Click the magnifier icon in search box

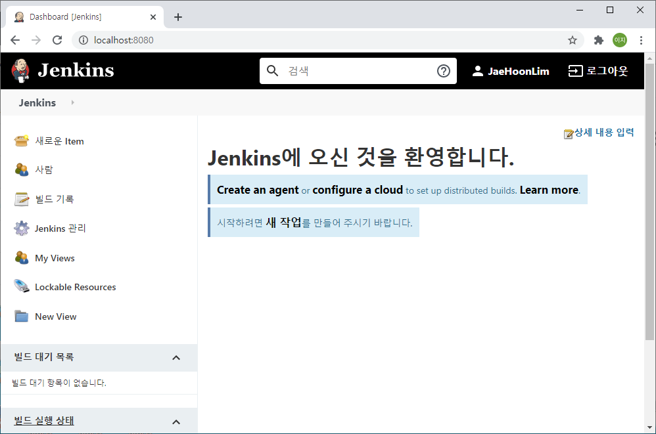pos(272,71)
